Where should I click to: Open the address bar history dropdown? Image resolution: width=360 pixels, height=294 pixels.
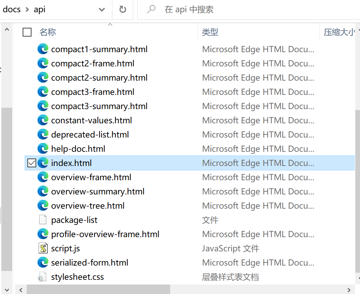click(102, 9)
